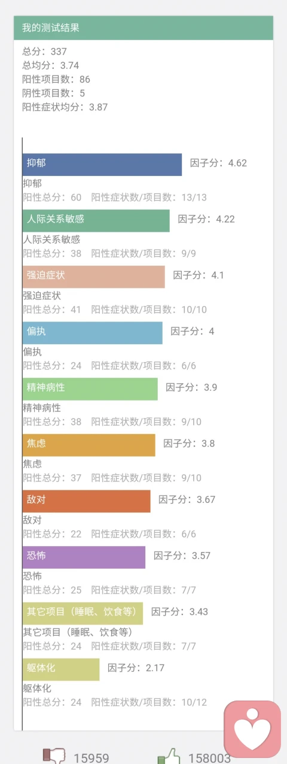Click the 因子分：2.17 label
The image size is (287, 764).
136,668
